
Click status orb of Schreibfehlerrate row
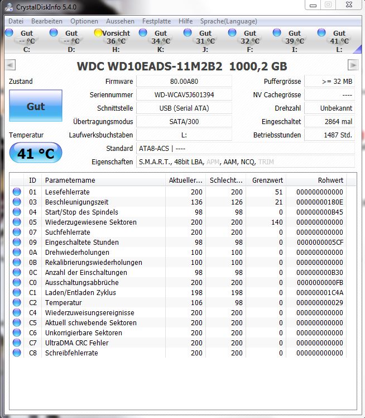click(x=17, y=353)
